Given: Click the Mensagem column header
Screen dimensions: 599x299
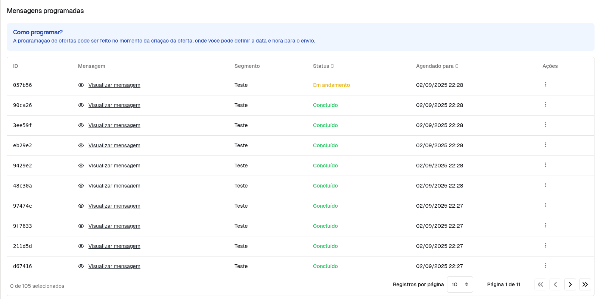Looking at the screenshot, I should pos(91,66).
